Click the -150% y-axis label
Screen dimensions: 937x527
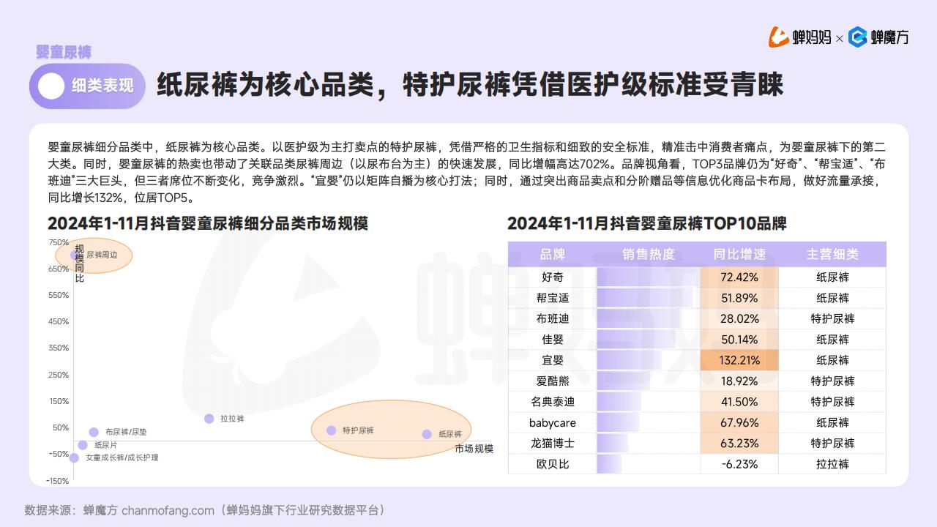point(59,481)
